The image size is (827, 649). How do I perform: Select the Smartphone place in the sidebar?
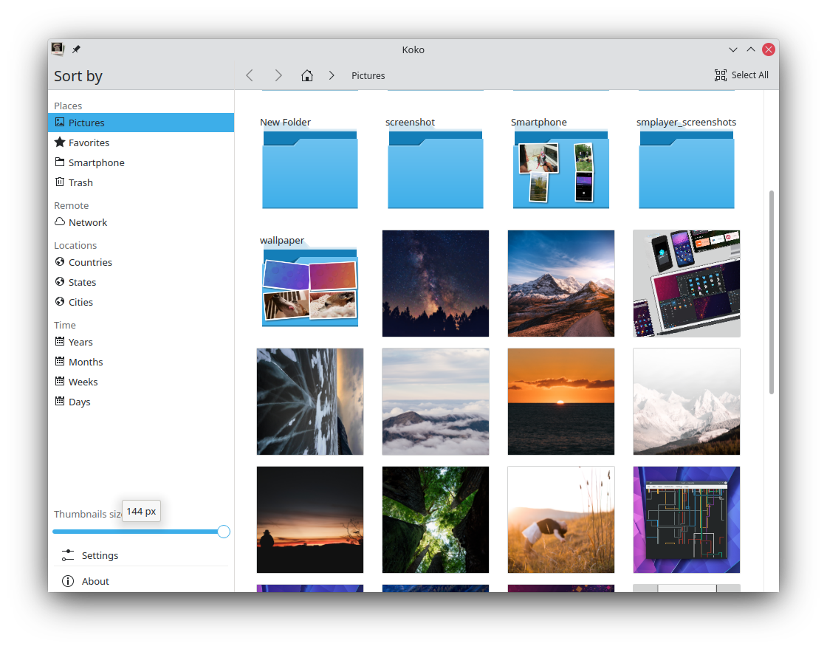(x=96, y=162)
